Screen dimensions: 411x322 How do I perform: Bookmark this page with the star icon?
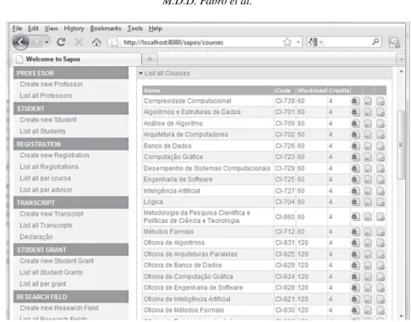(x=287, y=42)
